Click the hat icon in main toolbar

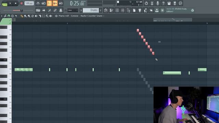(61, 10)
